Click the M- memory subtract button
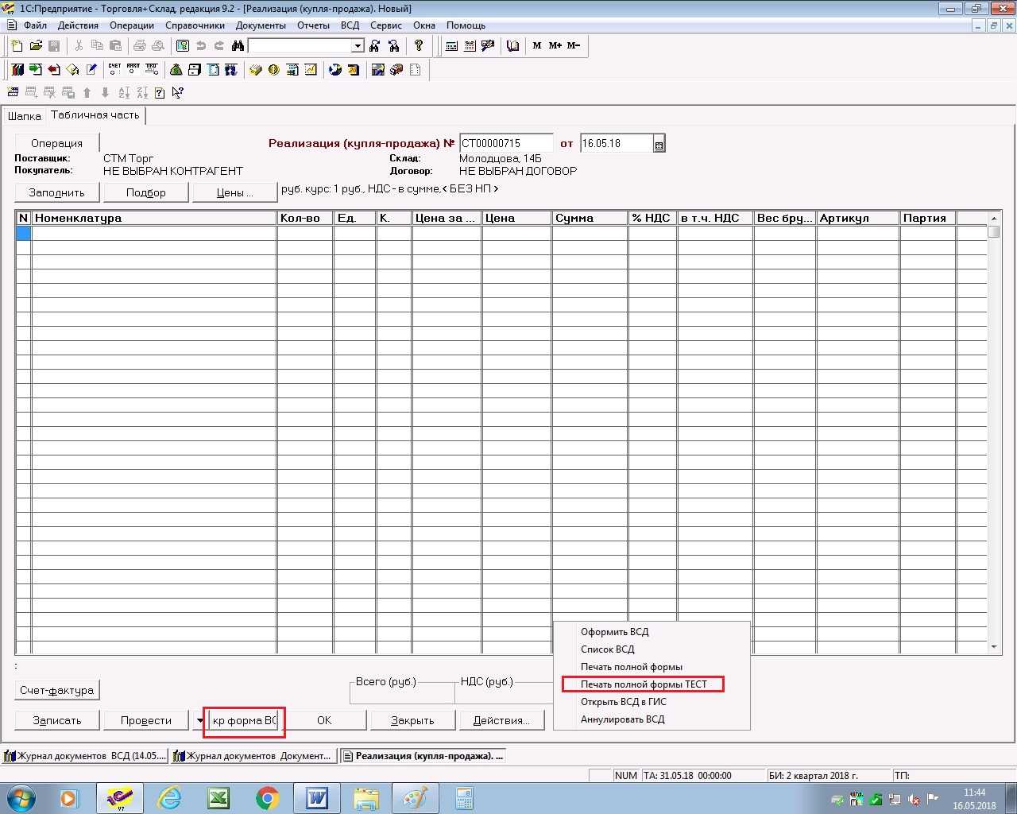The image size is (1017, 814). 574,46
